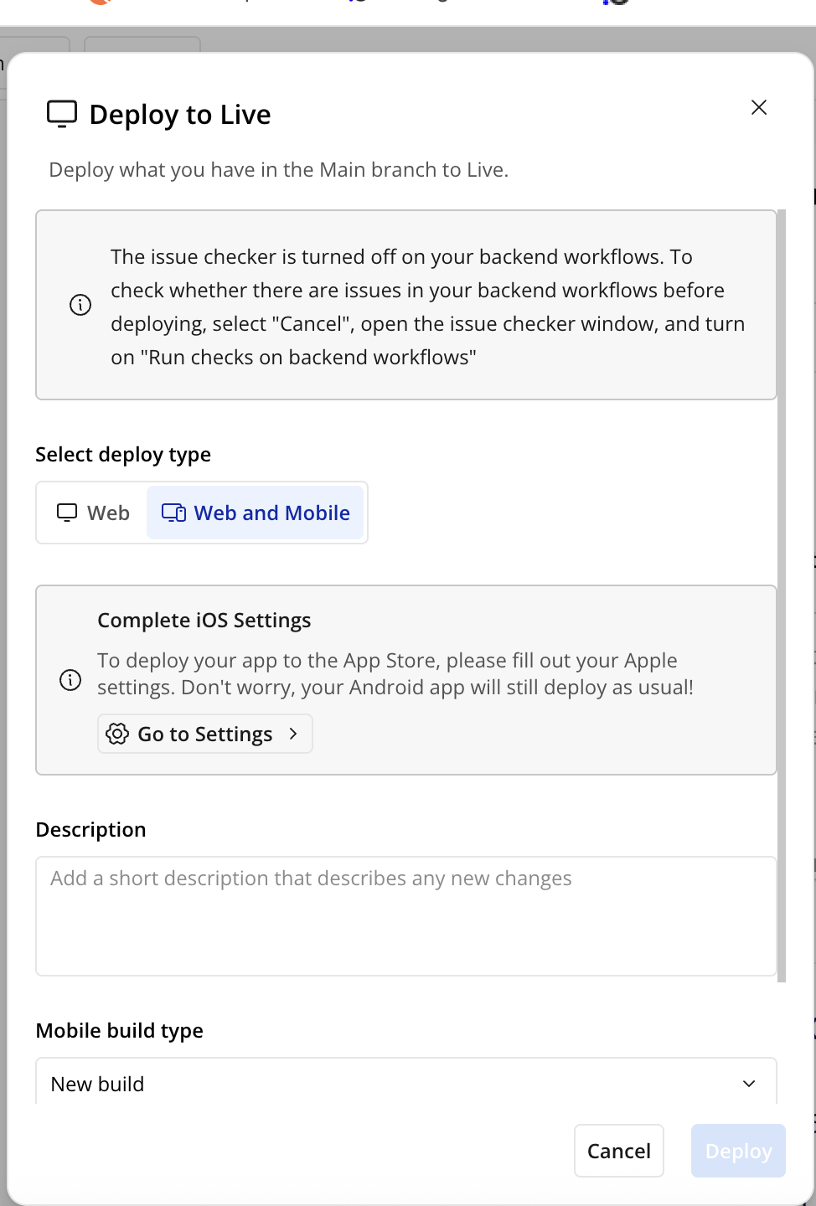The image size is (816, 1206).
Task: Click the Cancel button
Action: pyautogui.click(x=618, y=1151)
